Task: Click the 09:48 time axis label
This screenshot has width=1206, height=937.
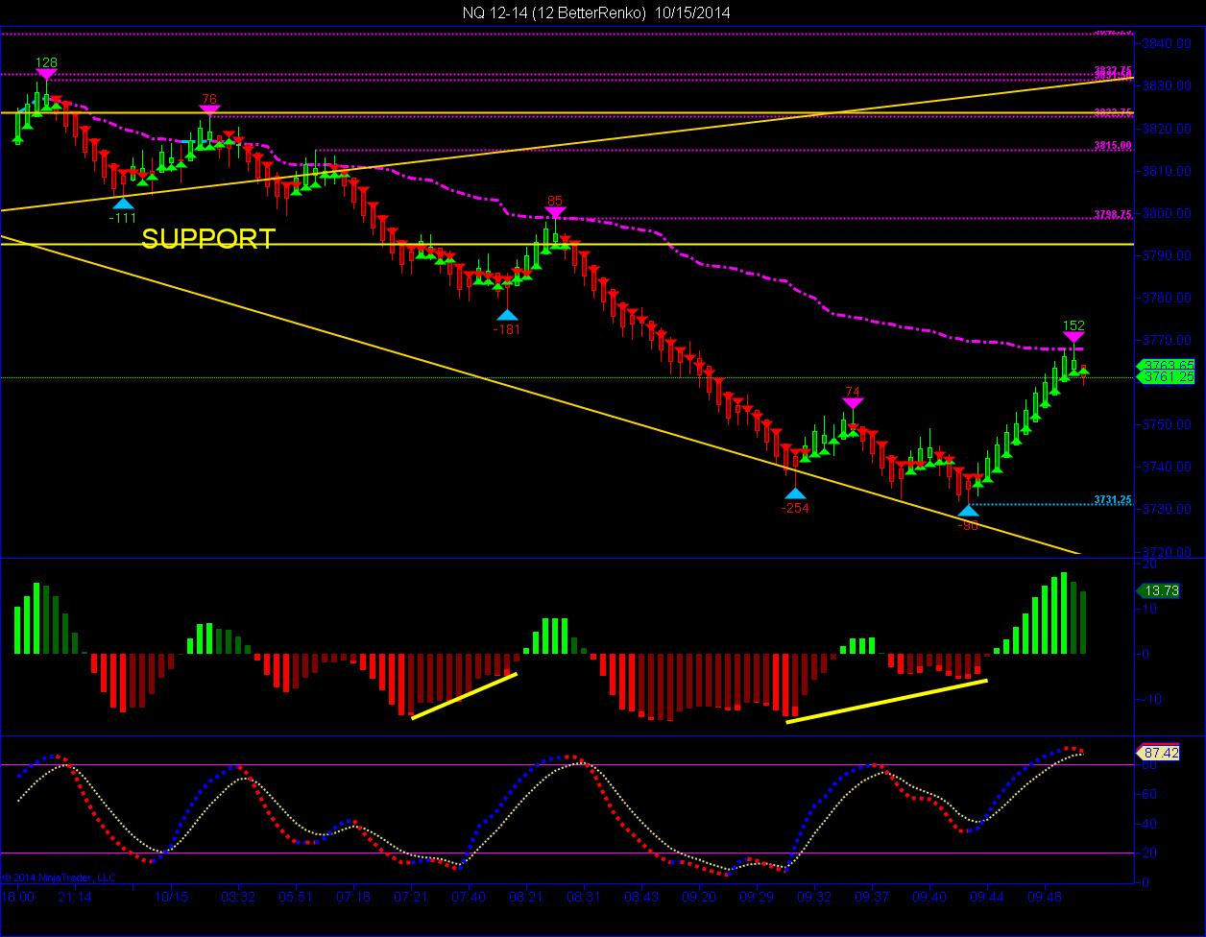Action: point(1045,897)
